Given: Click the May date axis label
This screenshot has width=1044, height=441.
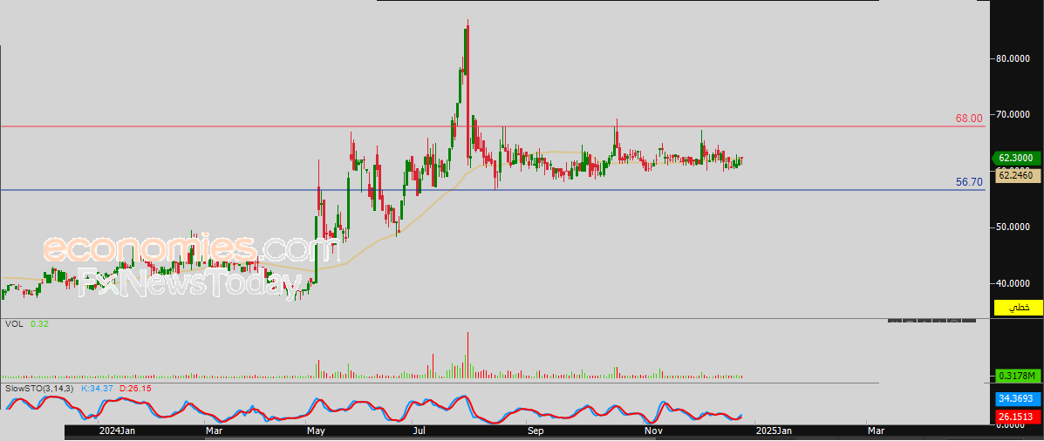Looking at the screenshot, I should pos(317,431).
